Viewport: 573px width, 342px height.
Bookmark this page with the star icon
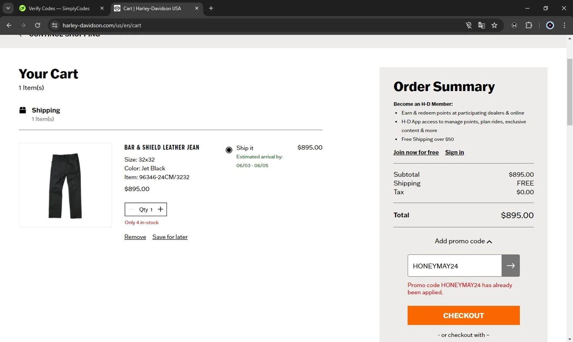[494, 25]
